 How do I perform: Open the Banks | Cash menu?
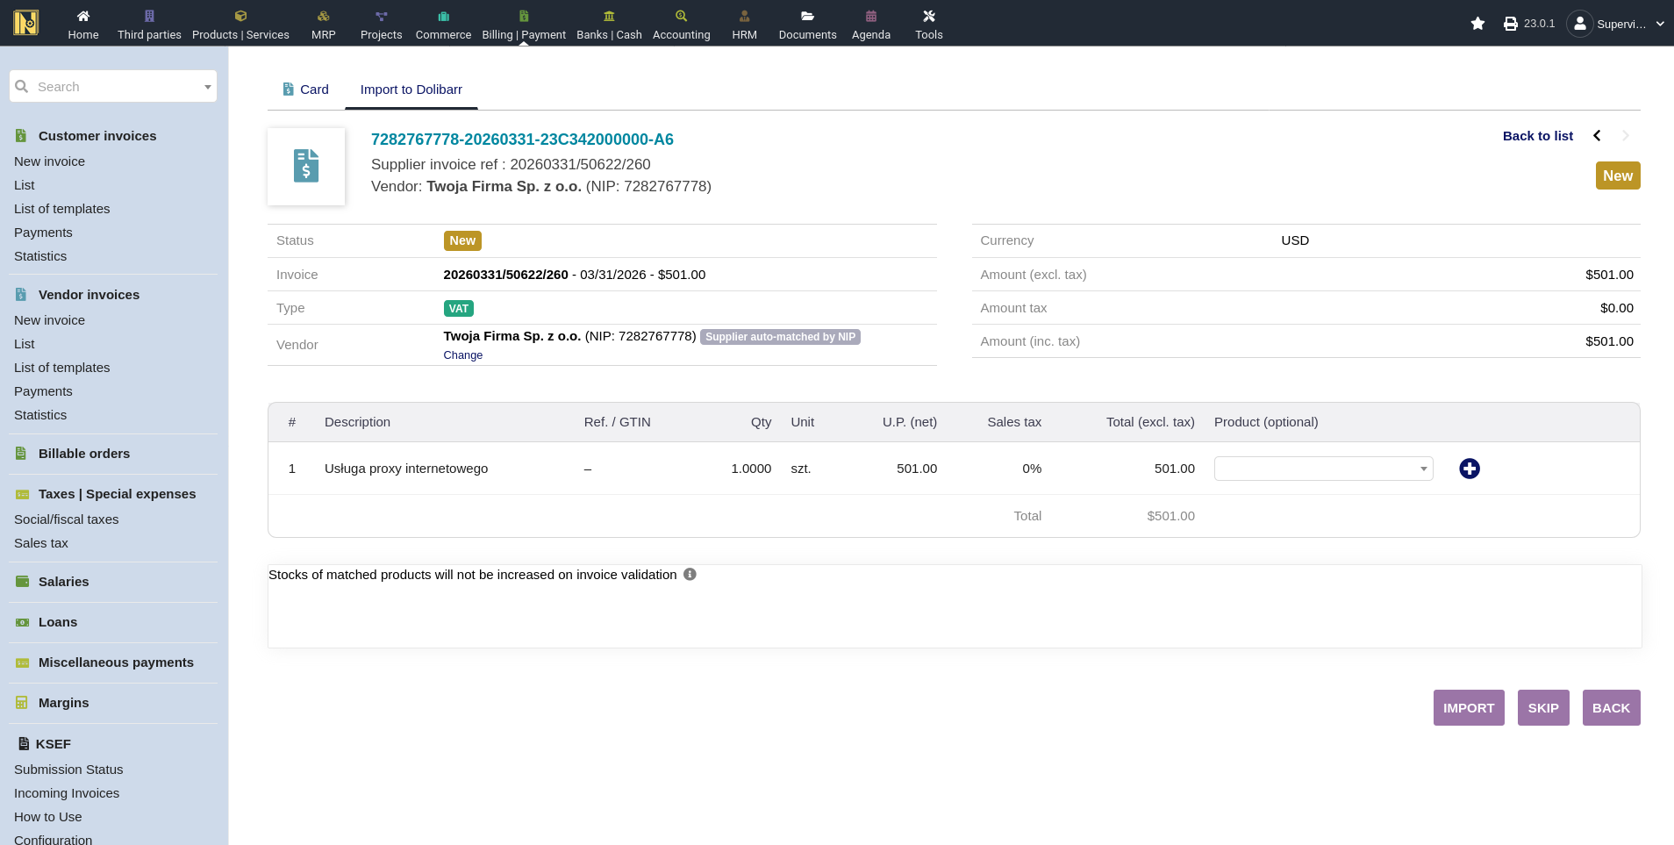609,24
